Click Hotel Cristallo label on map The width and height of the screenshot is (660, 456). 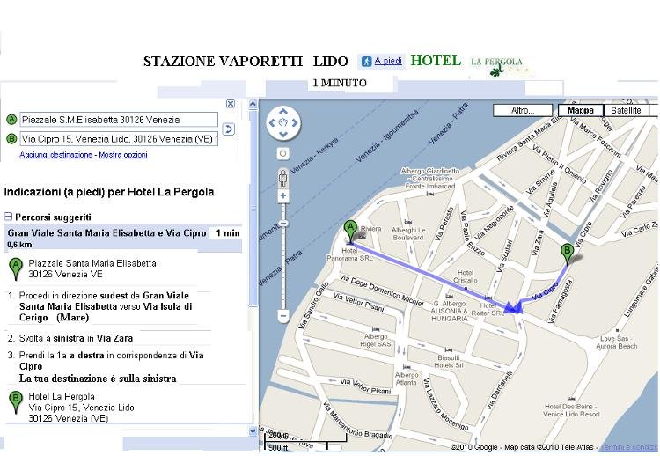pos(466,276)
